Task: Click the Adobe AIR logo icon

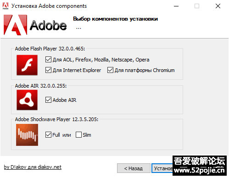Action: (x=27, y=100)
